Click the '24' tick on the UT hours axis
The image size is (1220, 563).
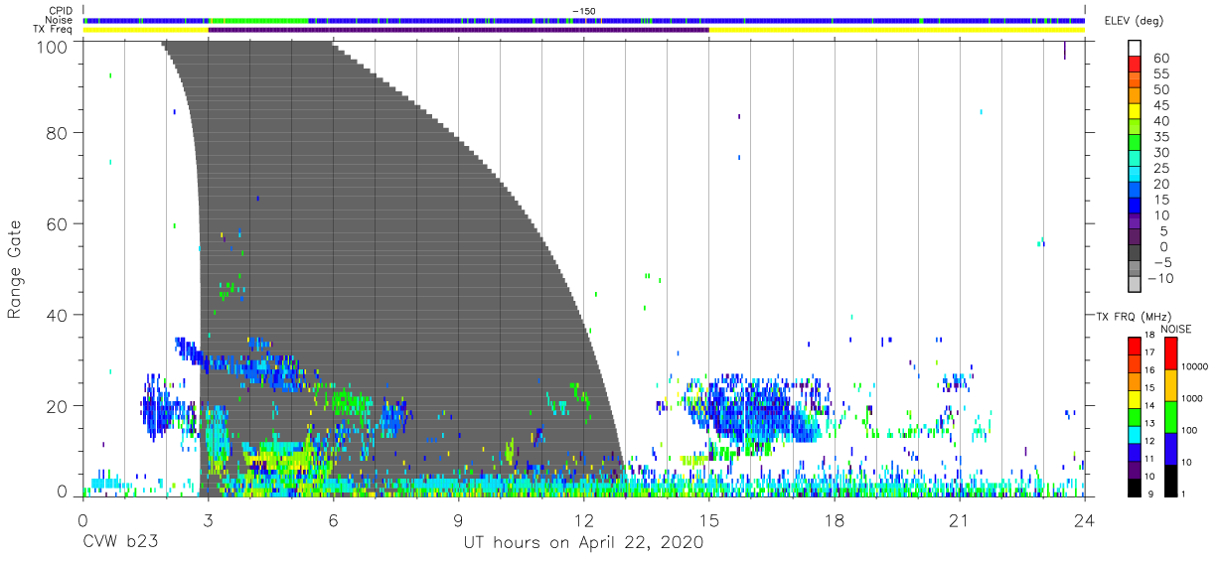(1084, 519)
